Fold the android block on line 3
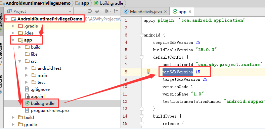Viewport: 265px width, 129px height. tap(142, 35)
